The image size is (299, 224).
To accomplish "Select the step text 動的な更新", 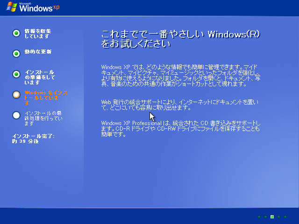I will [x=38, y=52].
